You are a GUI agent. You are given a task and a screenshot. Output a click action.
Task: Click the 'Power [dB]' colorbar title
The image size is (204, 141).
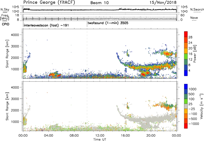195,54
